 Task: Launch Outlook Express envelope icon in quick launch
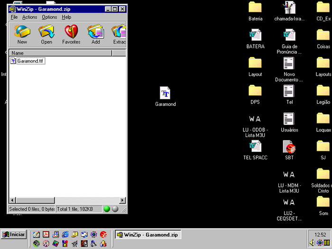point(84,234)
